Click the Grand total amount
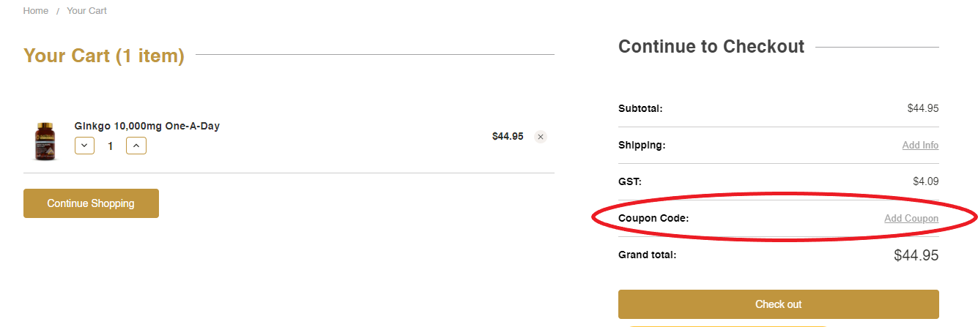The width and height of the screenshot is (978, 327). tap(916, 255)
